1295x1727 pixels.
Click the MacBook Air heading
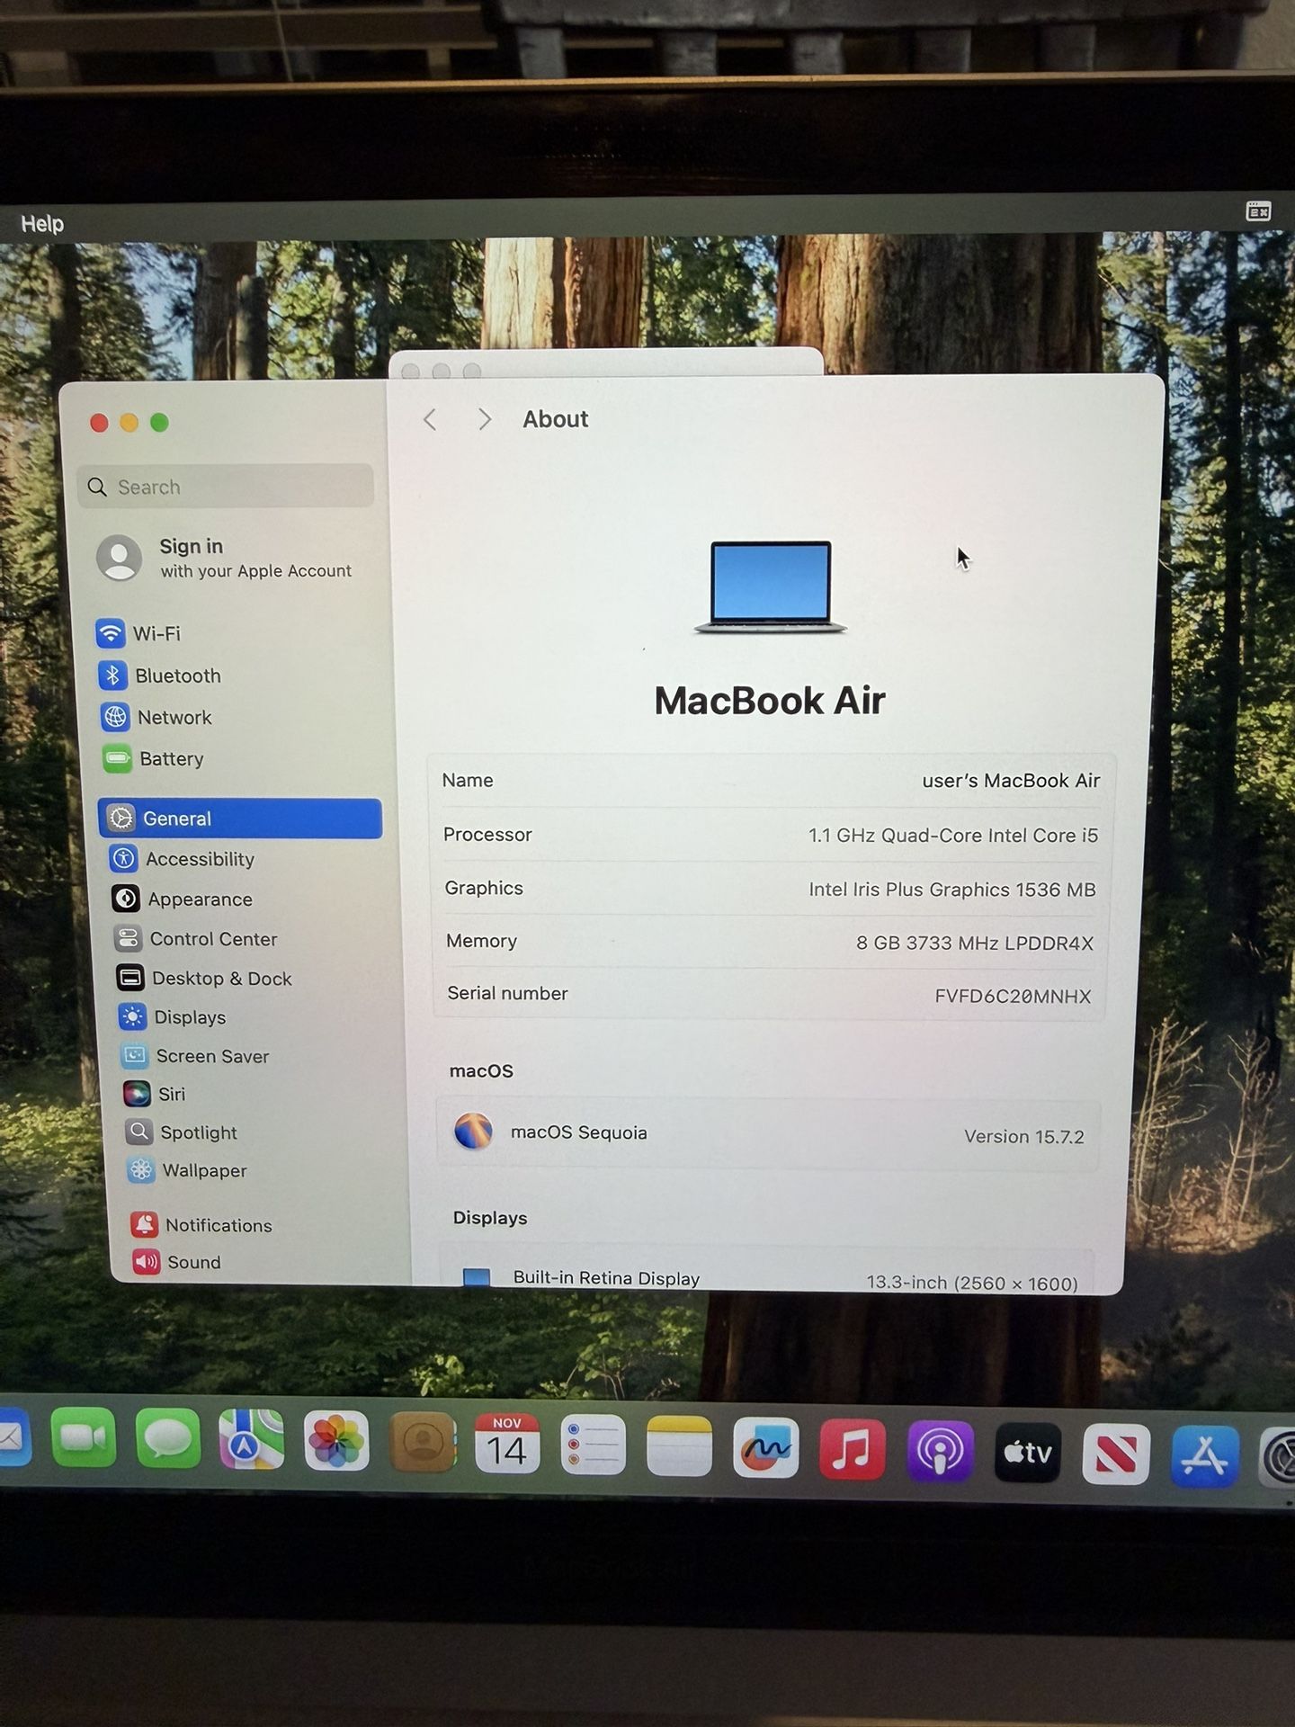pyautogui.click(x=770, y=701)
